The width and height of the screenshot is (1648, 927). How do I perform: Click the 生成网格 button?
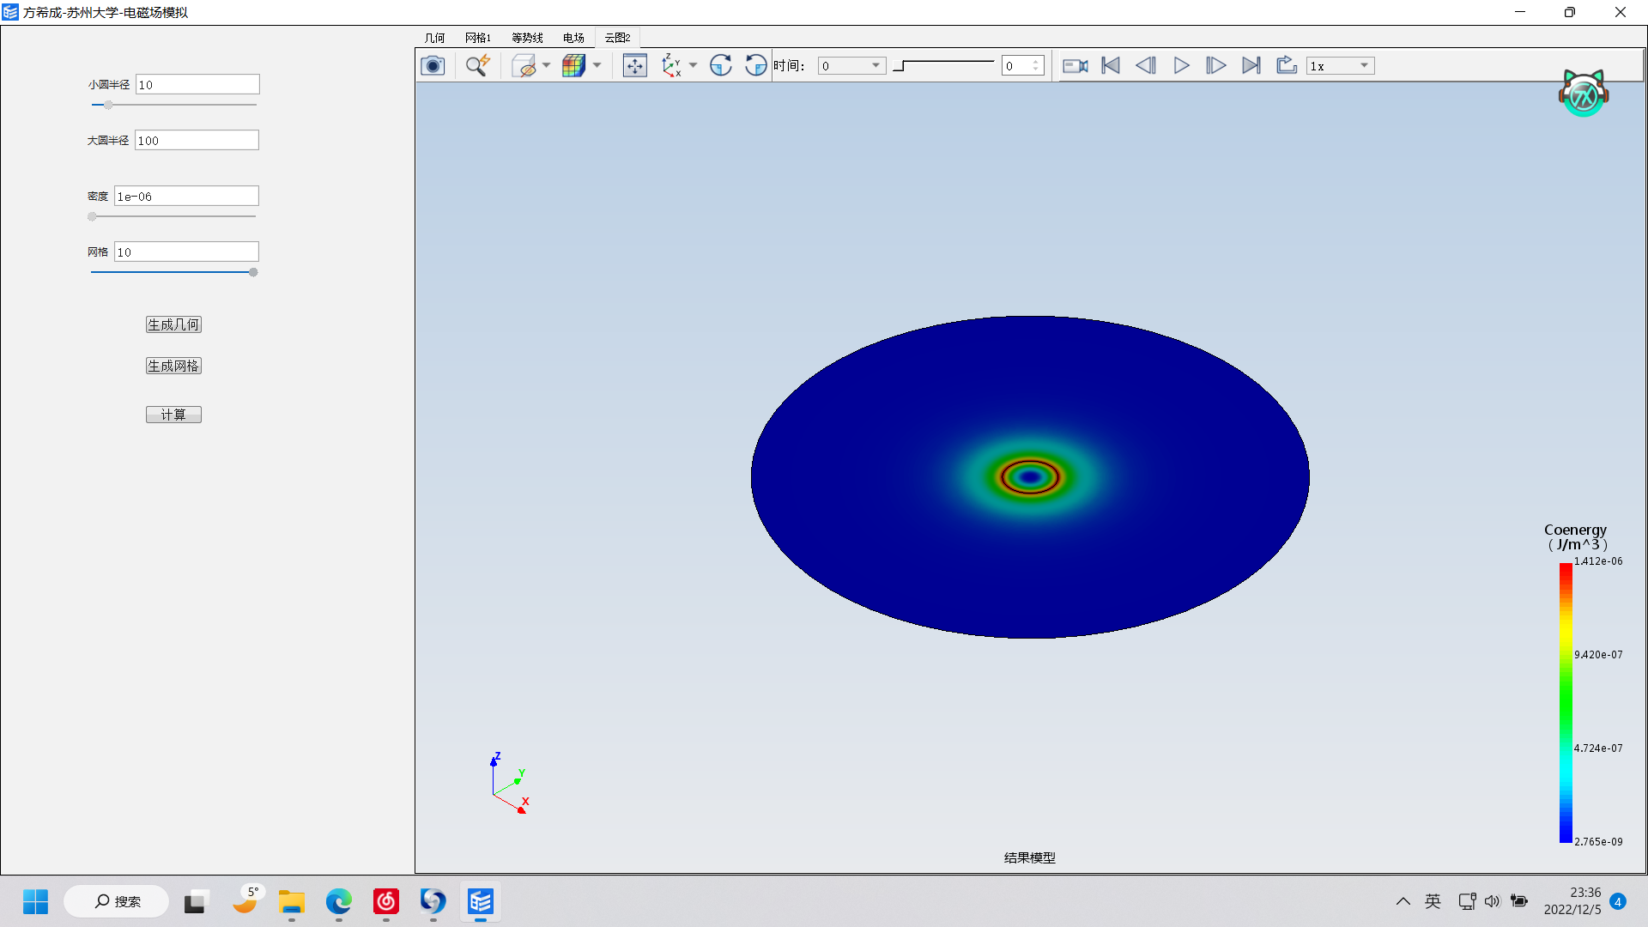[173, 366]
